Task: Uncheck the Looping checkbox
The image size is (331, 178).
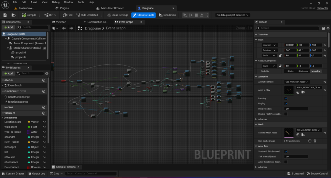Action: (286, 98)
